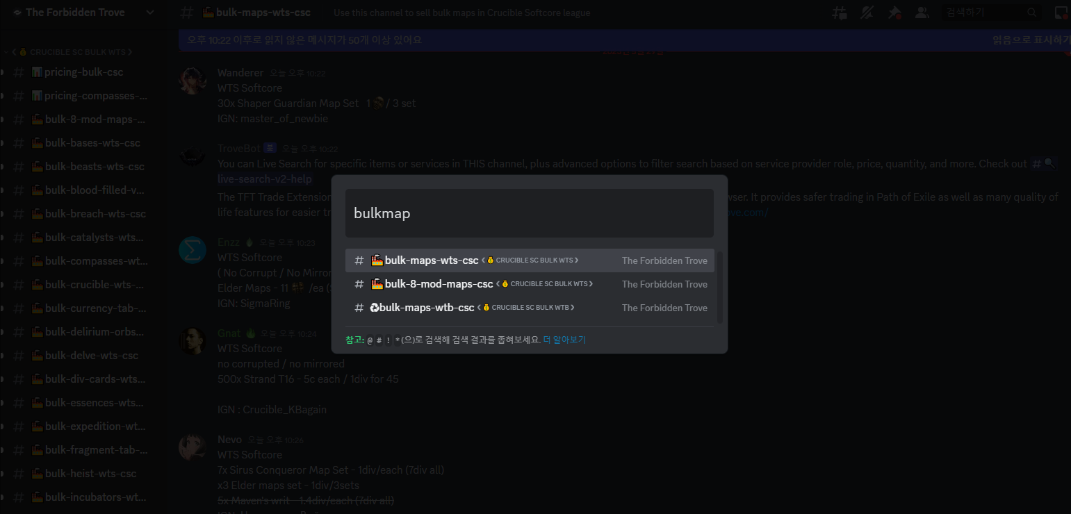The width and height of the screenshot is (1071, 514).
Task: Click the quick switcher input containing bulkmap
Action: click(530, 213)
